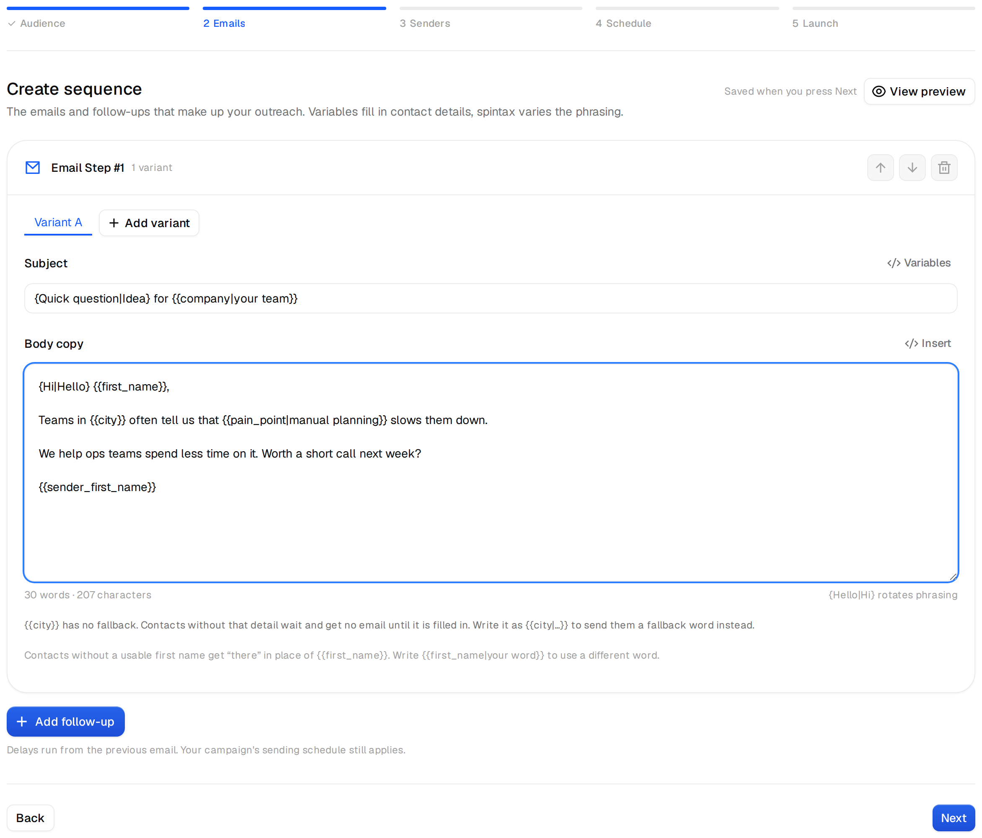Add variant to the email step

pos(149,223)
